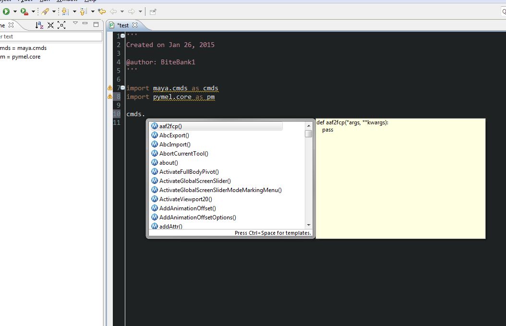Screen dimensions: 506x326
Task: Click the Last Edit Location icon
Action: click(x=102, y=12)
